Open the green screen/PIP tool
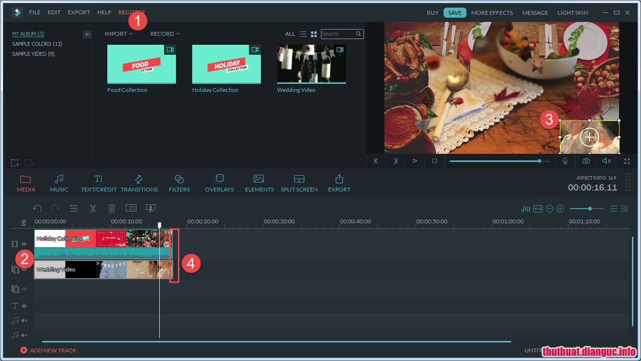This screenshot has width=641, height=361. tap(151, 208)
